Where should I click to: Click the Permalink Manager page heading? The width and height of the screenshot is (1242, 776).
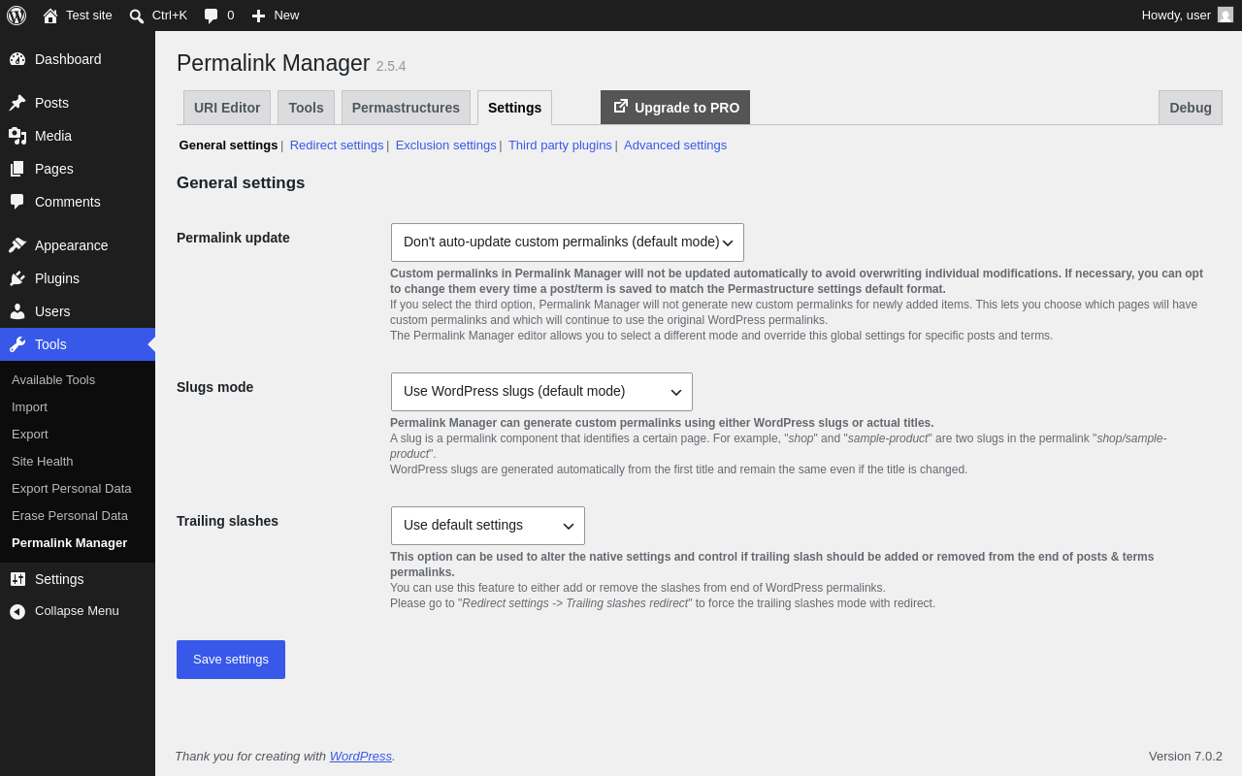click(x=274, y=63)
